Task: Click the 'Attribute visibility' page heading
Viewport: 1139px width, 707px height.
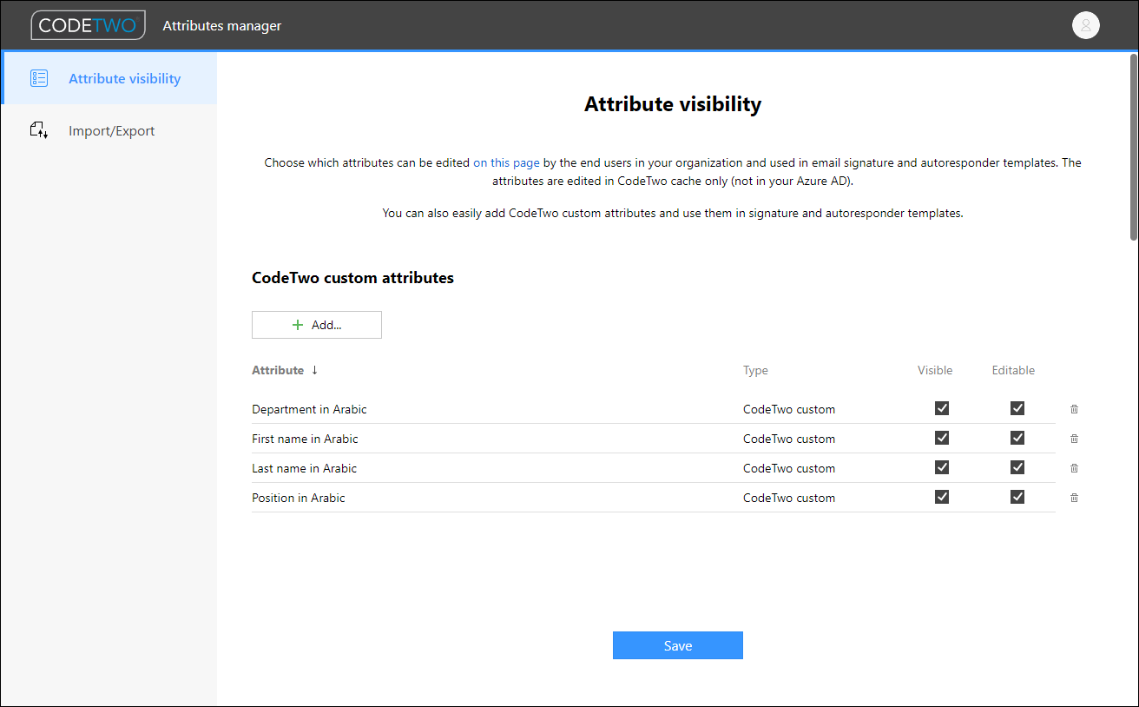Action: (673, 104)
